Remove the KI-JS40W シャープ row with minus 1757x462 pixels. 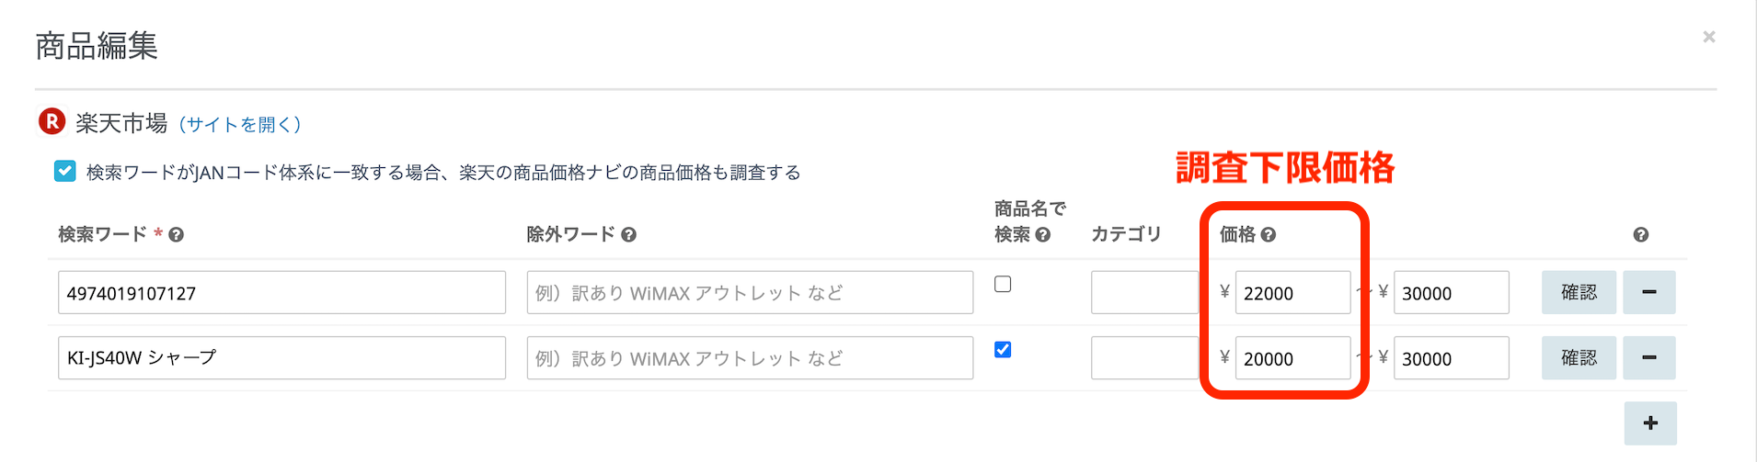[1648, 357]
